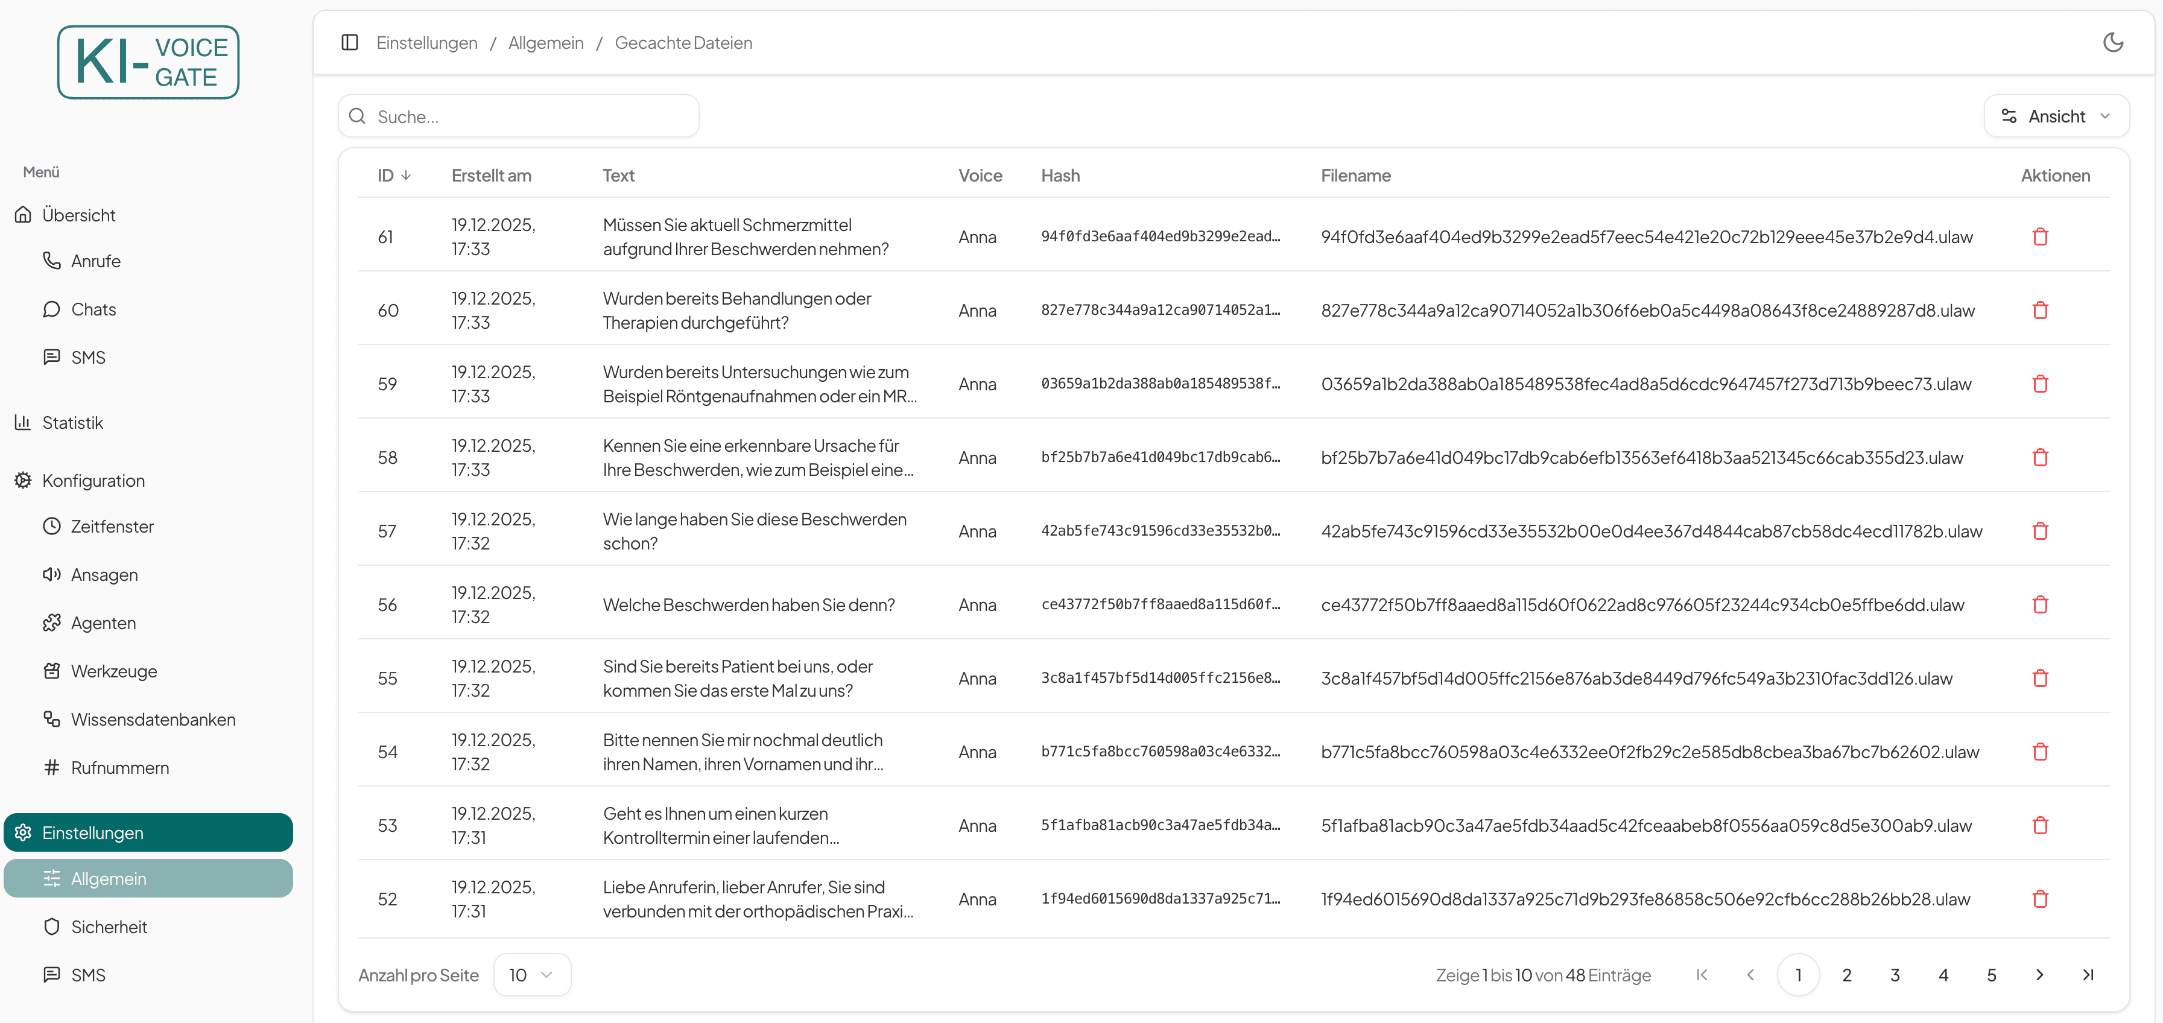
Task: Open Agenten configuration page
Action: click(x=103, y=622)
